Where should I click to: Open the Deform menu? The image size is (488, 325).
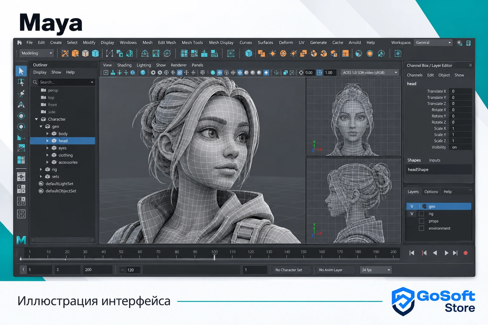coord(286,43)
